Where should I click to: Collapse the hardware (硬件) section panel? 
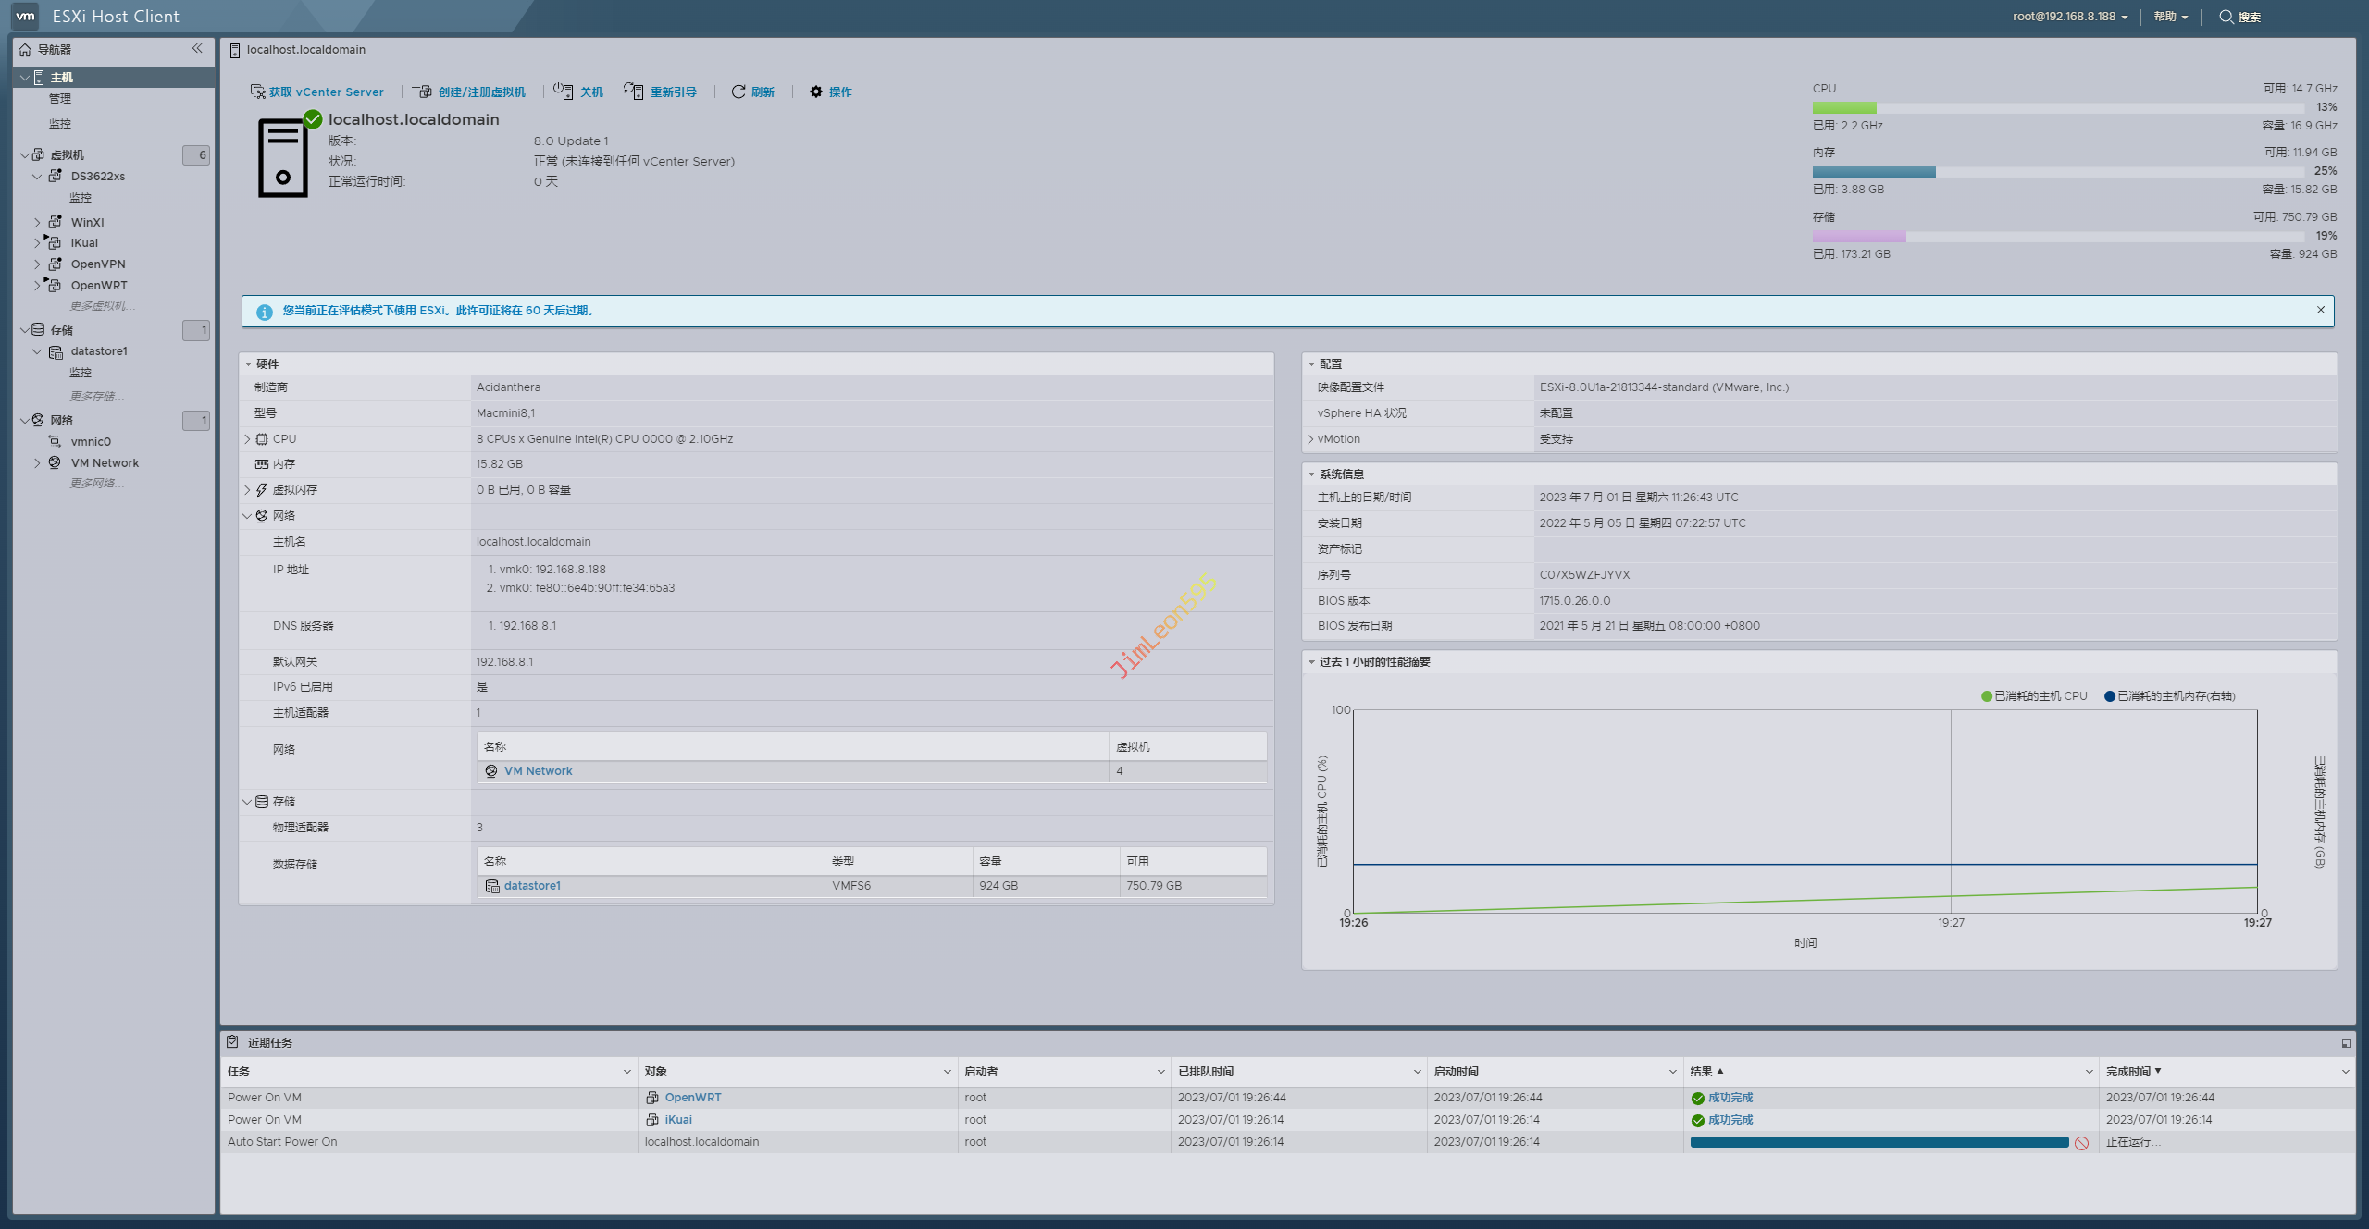249,364
